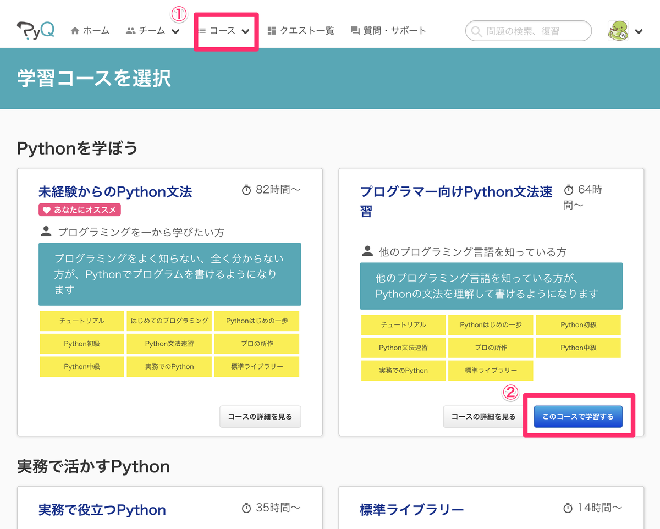Click the stopwatch icon beside 35時間〜
This screenshot has height=529, width=660.
tap(246, 508)
